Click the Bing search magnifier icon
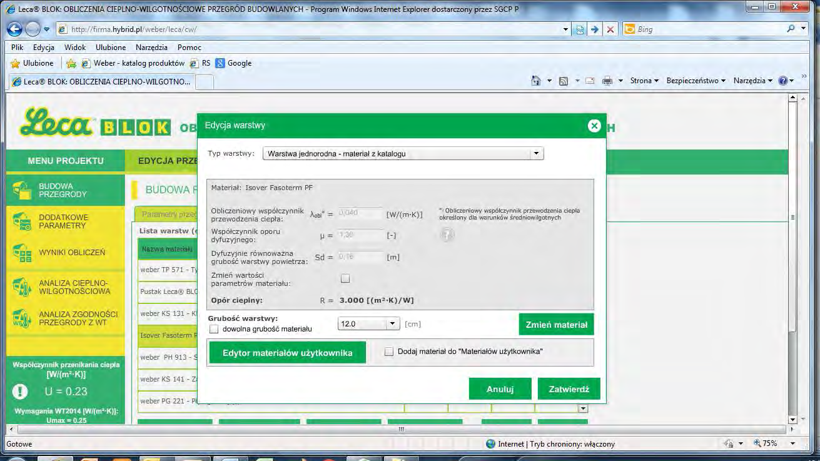The image size is (820, 461). click(792, 29)
